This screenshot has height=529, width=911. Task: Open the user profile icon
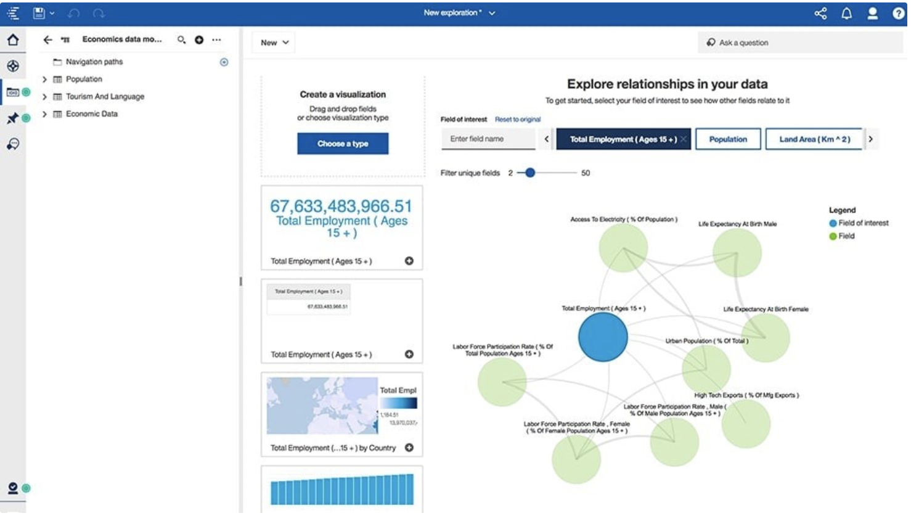[x=872, y=13]
